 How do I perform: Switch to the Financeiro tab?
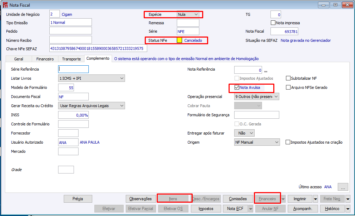tap(45, 59)
